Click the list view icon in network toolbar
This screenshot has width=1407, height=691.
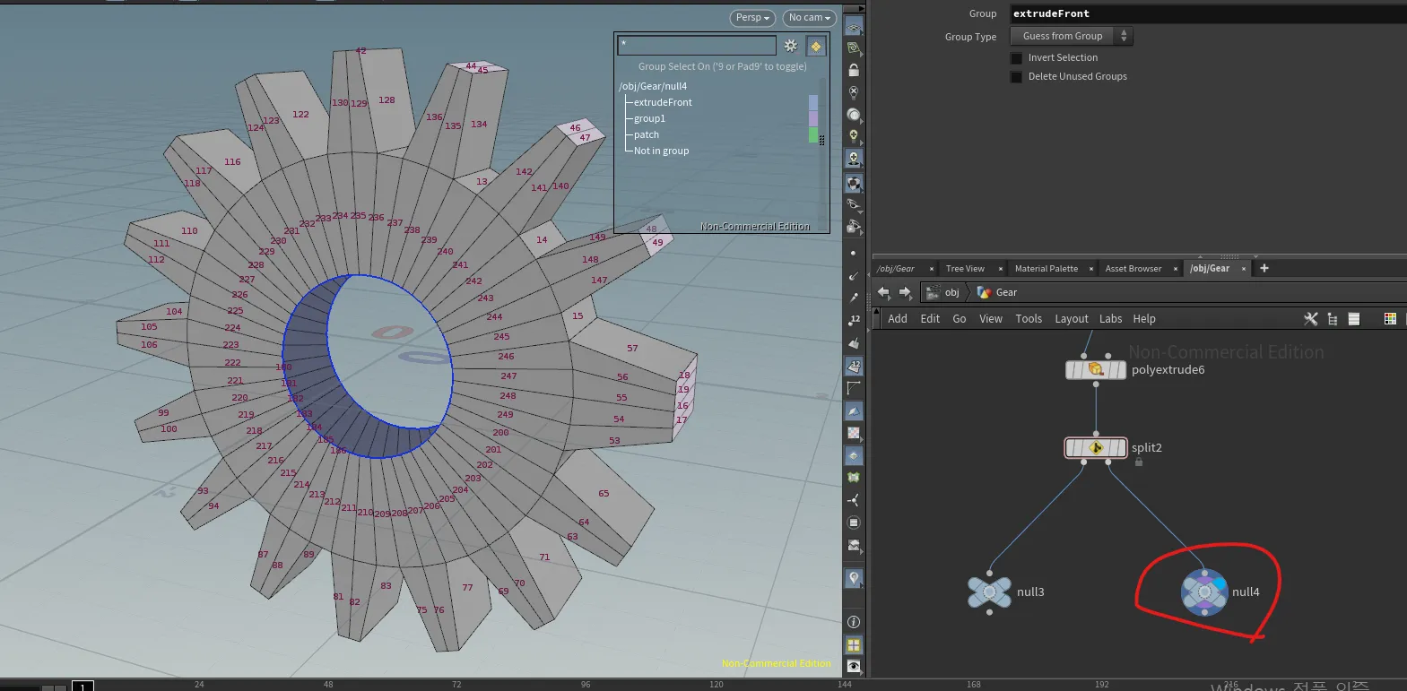[x=1354, y=319]
